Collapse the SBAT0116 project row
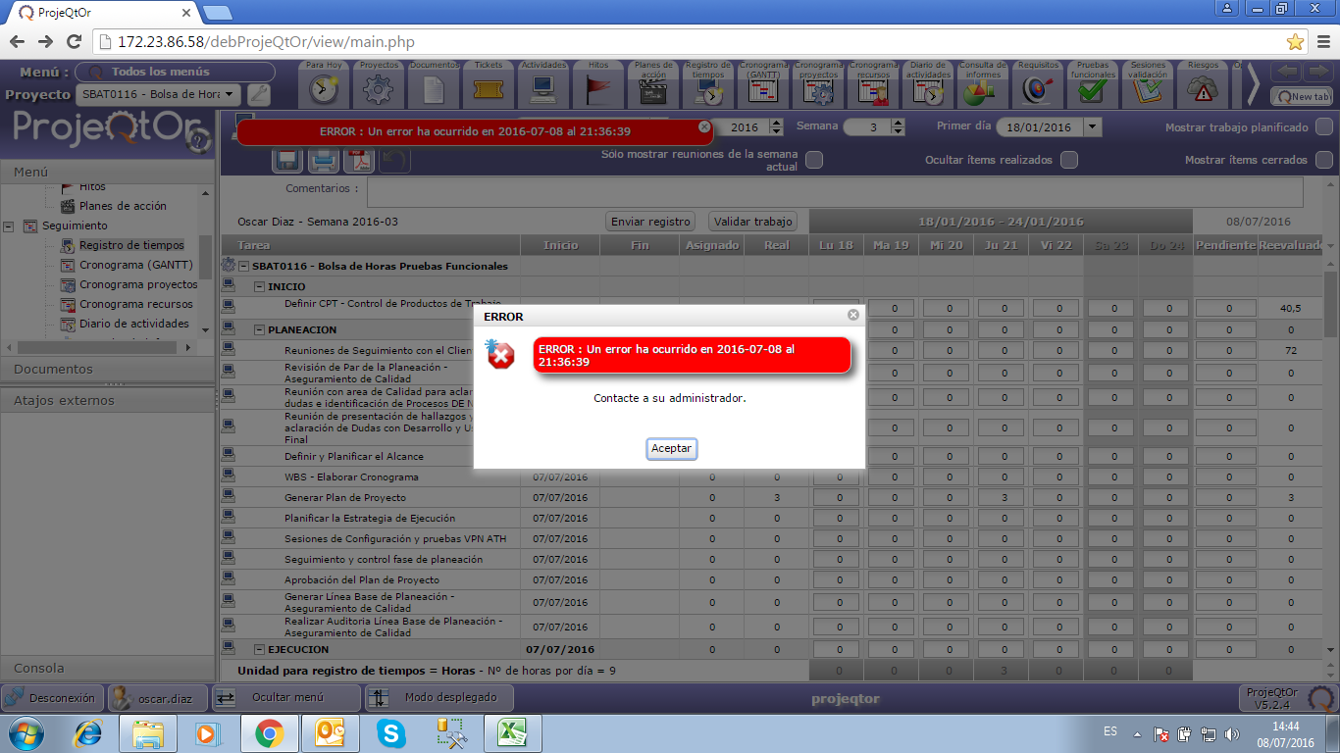 pos(242,266)
